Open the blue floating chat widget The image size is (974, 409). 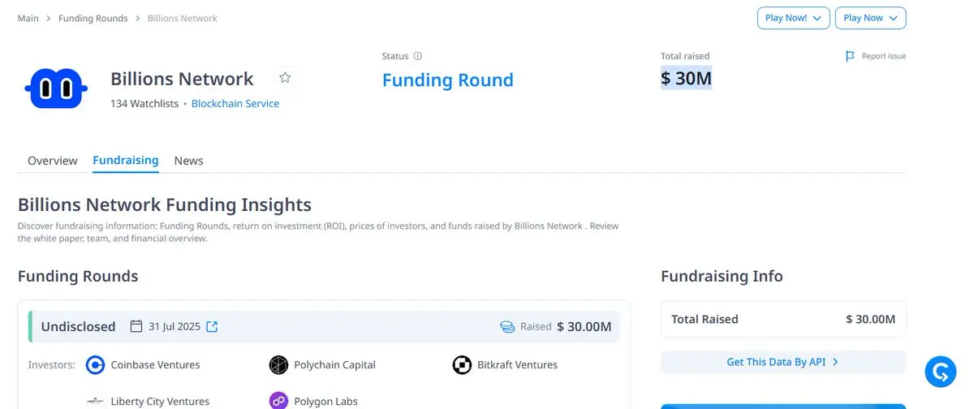point(941,371)
